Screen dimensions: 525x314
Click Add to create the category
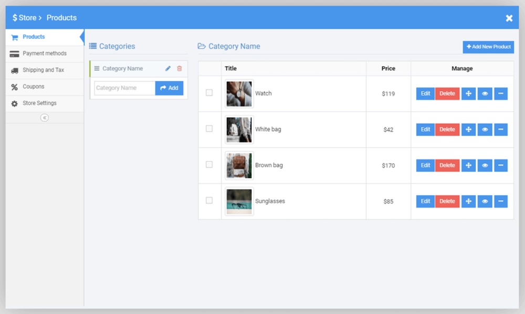pos(169,88)
